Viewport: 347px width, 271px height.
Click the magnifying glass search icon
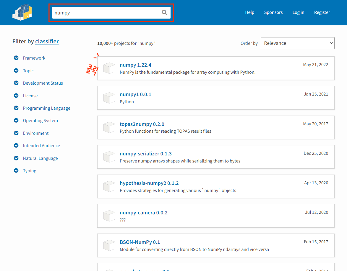tap(164, 12)
